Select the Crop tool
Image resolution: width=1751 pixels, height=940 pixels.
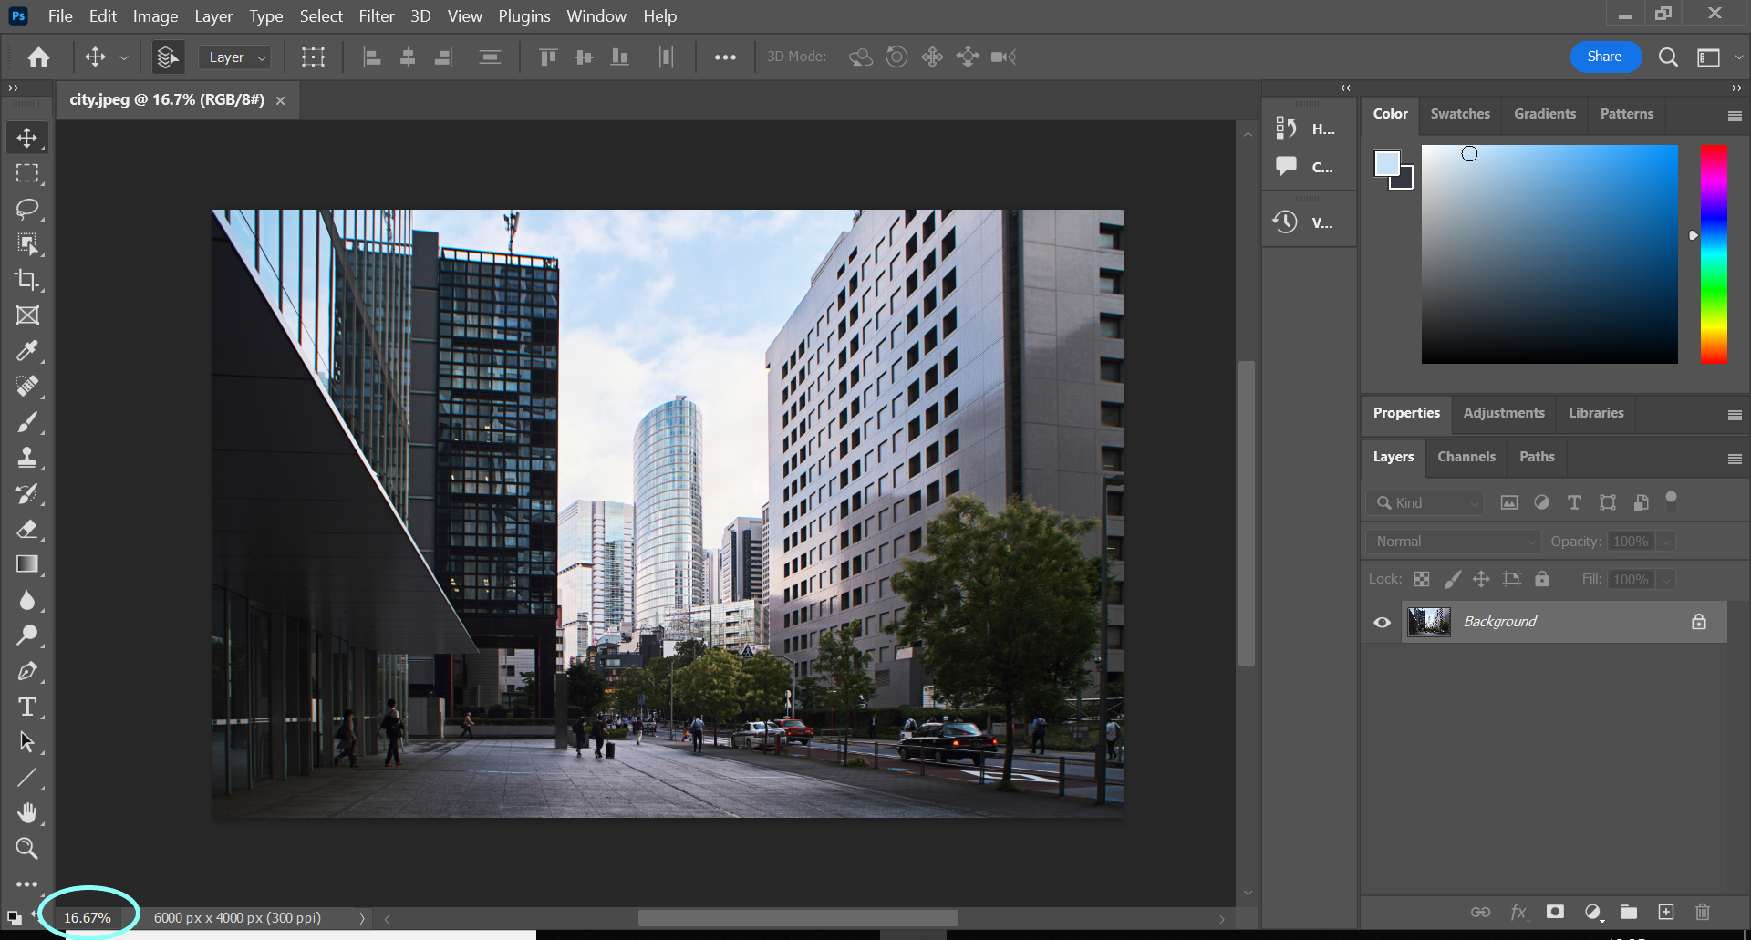tap(27, 280)
